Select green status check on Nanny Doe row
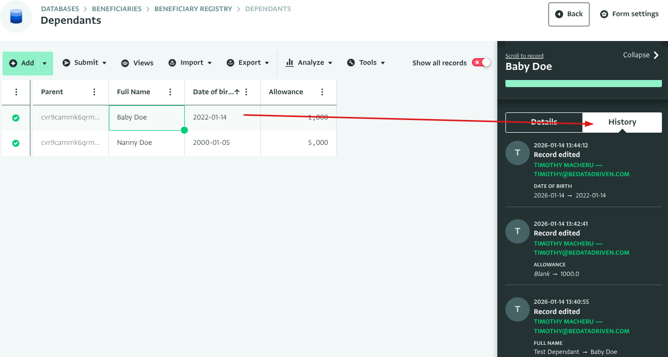This screenshot has width=668, height=357. pyautogui.click(x=16, y=143)
